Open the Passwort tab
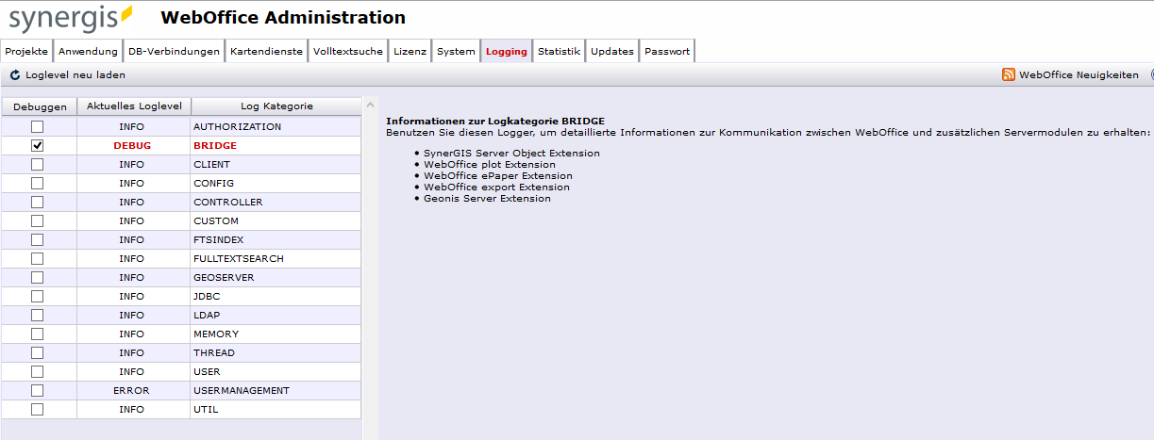The height and width of the screenshot is (440, 1154). coord(667,52)
